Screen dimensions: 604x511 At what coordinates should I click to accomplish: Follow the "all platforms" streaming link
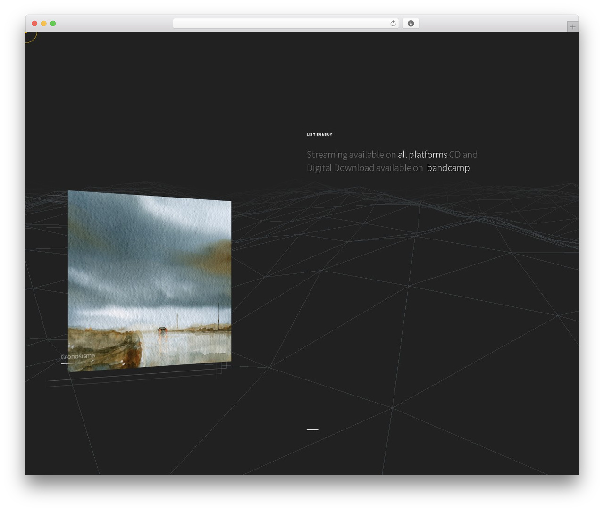point(422,155)
